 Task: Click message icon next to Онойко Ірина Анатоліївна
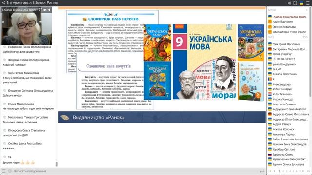click(x=5, y=144)
